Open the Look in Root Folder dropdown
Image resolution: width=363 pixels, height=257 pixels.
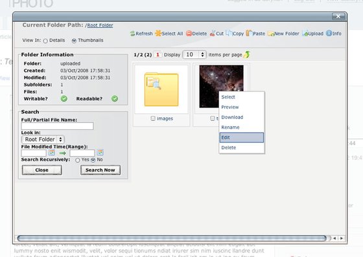pos(43,139)
